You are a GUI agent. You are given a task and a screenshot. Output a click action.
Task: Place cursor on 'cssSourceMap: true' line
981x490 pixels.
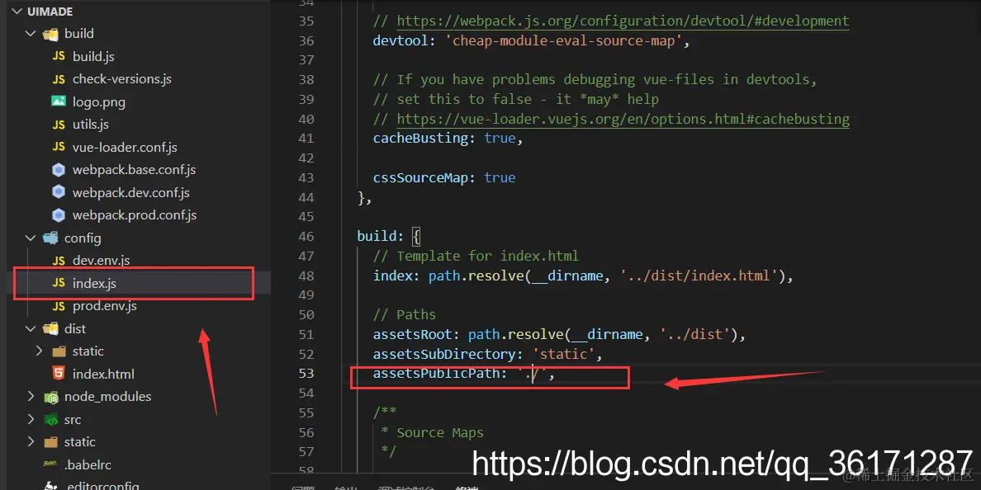click(444, 177)
